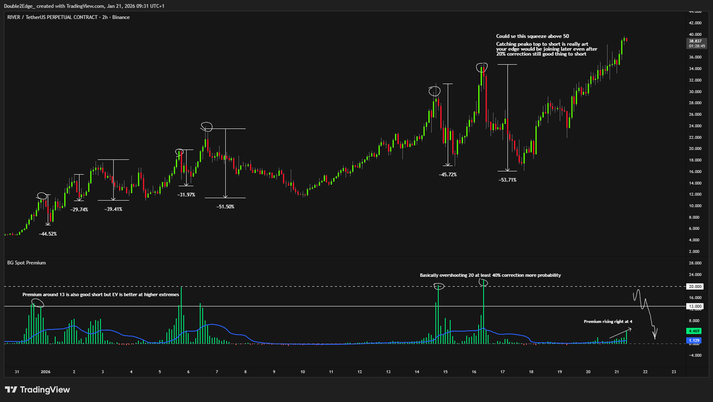Image resolution: width=713 pixels, height=402 pixels.
Task: Click the 'Could se this squeeze above 50' note
Action: pos(532,36)
